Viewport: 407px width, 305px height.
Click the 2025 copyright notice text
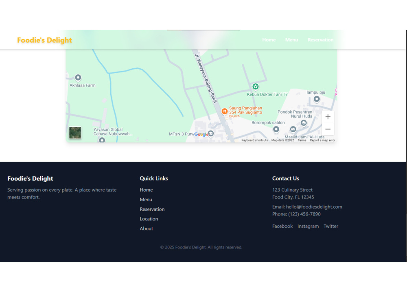click(x=201, y=247)
